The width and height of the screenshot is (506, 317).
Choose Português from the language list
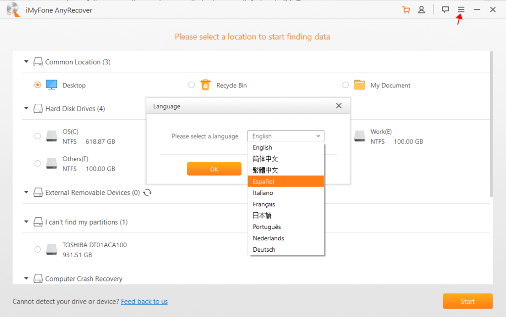[286, 226]
